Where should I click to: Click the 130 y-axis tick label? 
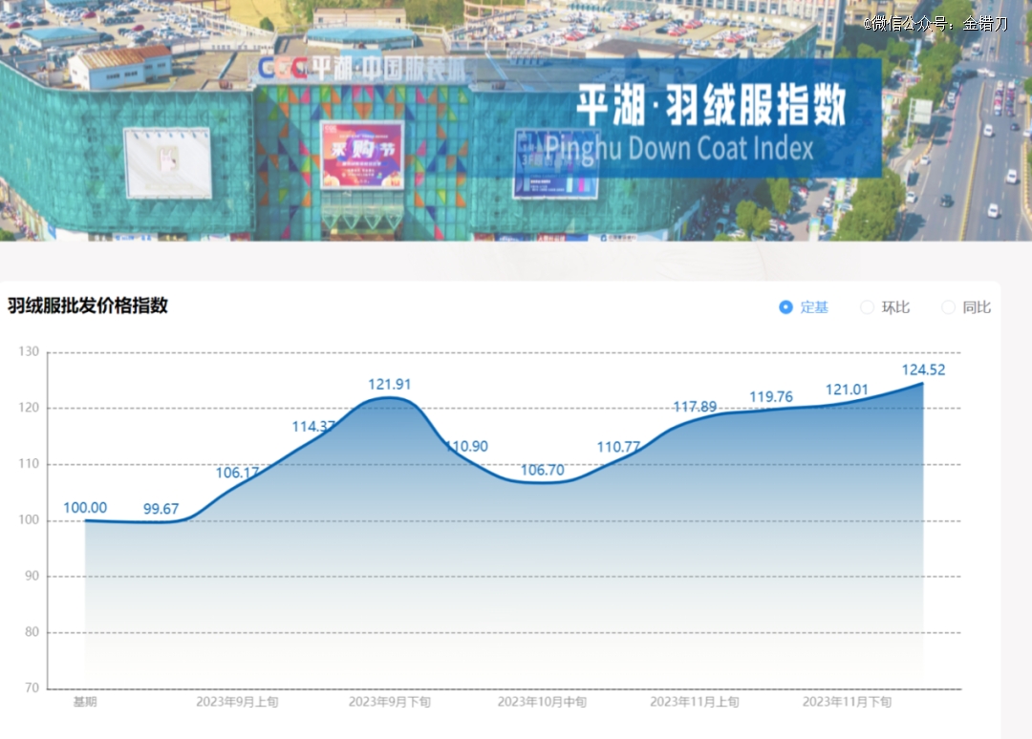tap(29, 351)
